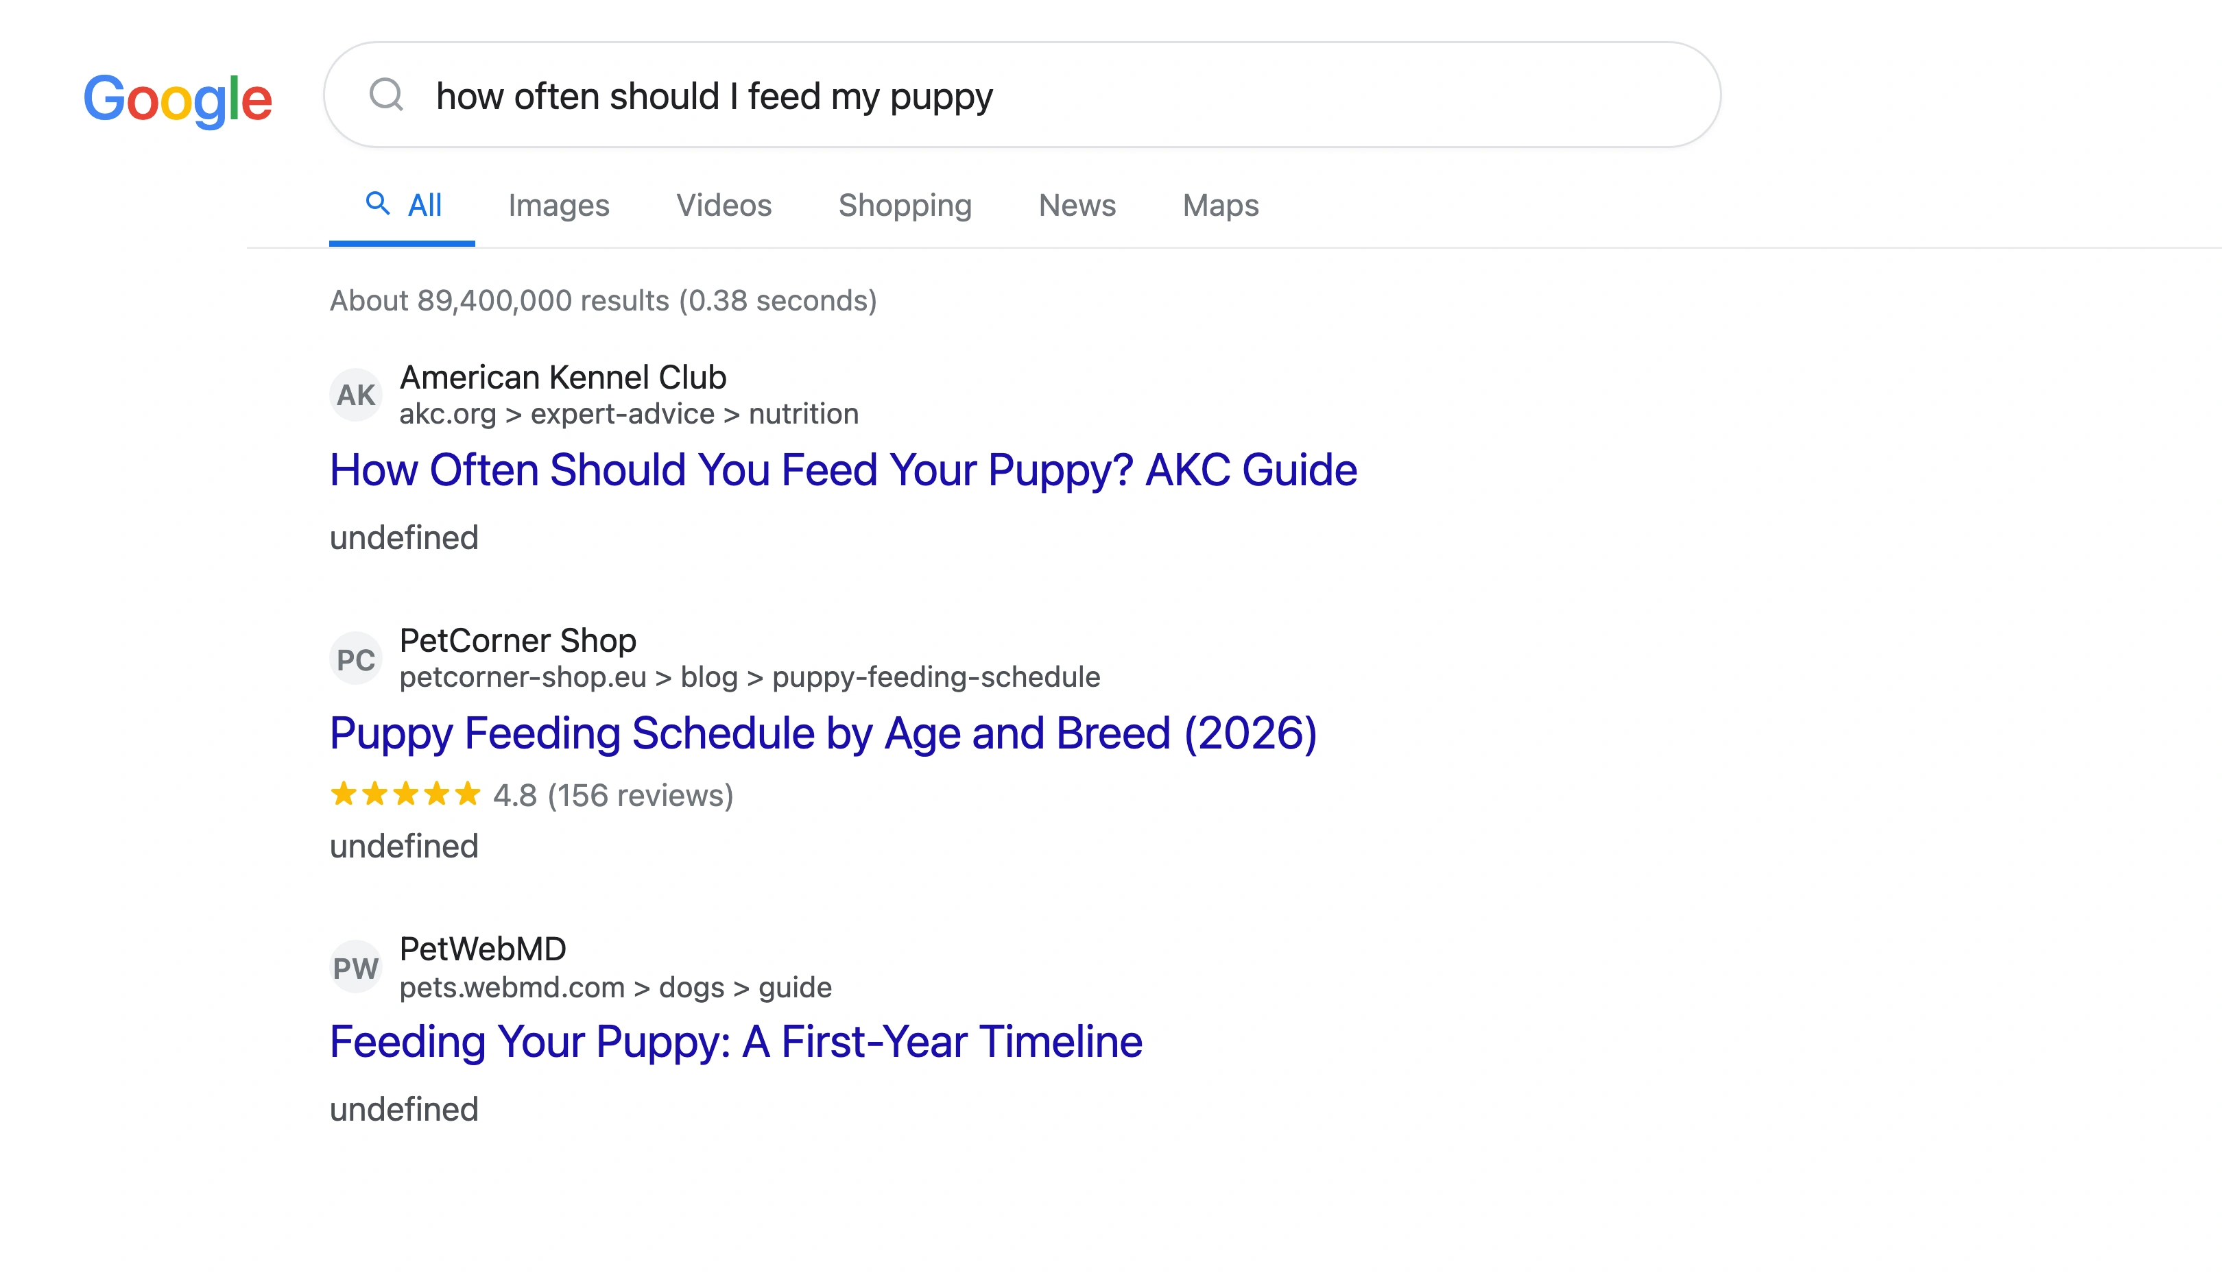Switch to the Images tab
Image resolution: width=2222 pixels, height=1277 pixels.
pos(559,204)
